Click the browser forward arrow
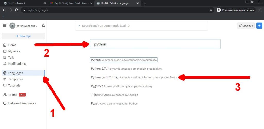The width and height of the screenshot is (264, 129). click(x=10, y=10)
